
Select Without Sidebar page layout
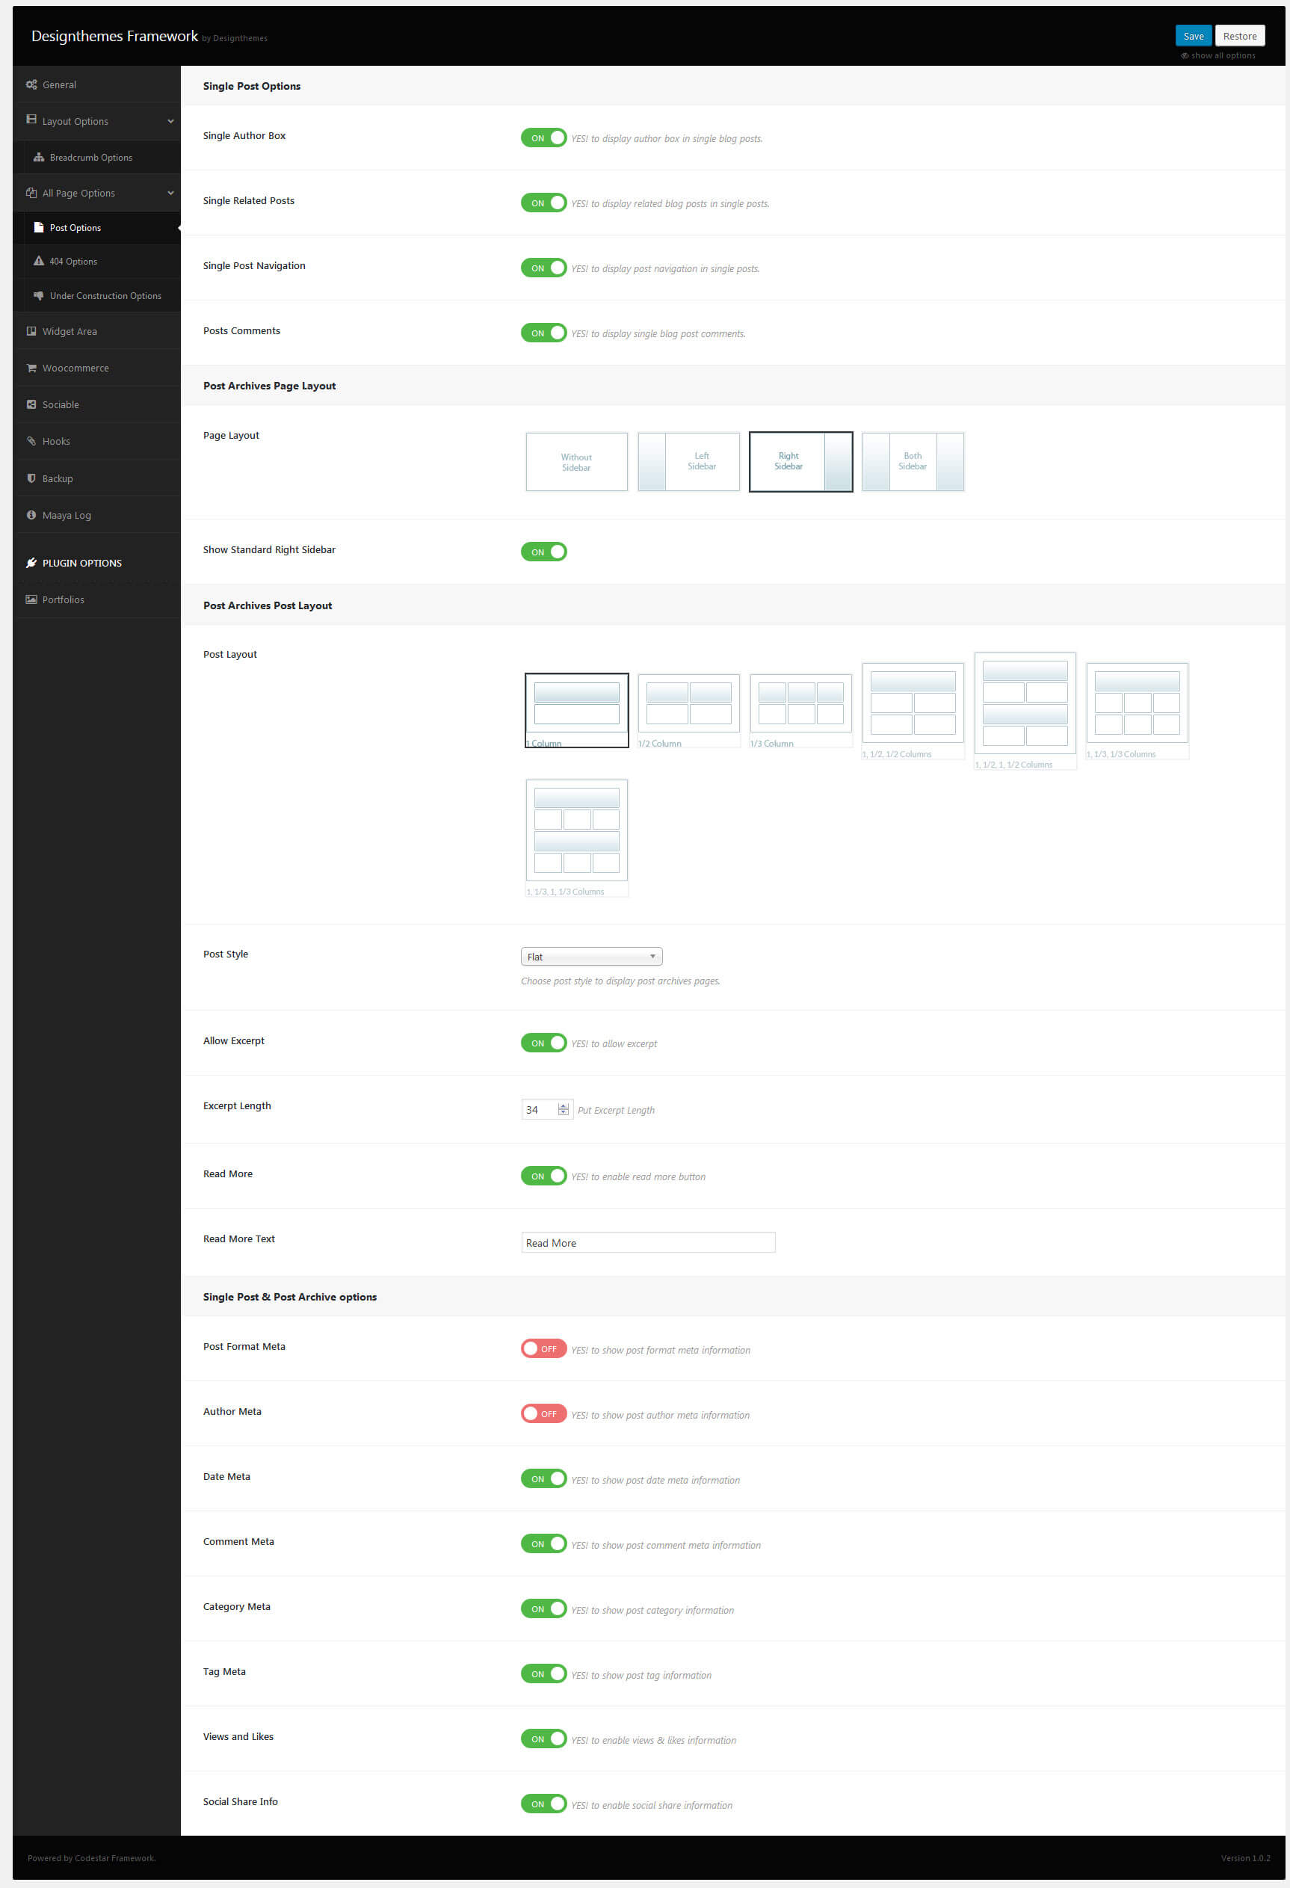pyautogui.click(x=577, y=461)
